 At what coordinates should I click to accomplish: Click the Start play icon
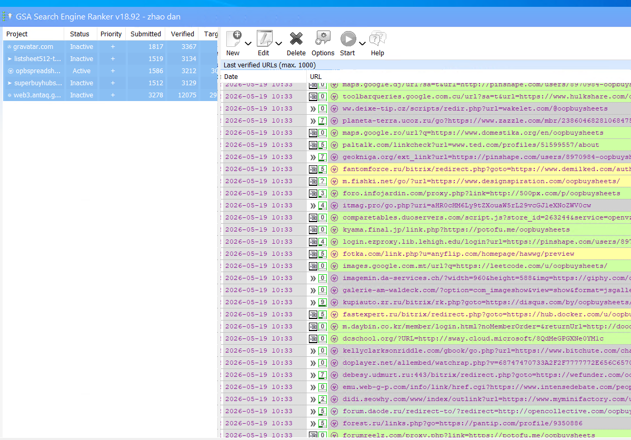tap(348, 39)
